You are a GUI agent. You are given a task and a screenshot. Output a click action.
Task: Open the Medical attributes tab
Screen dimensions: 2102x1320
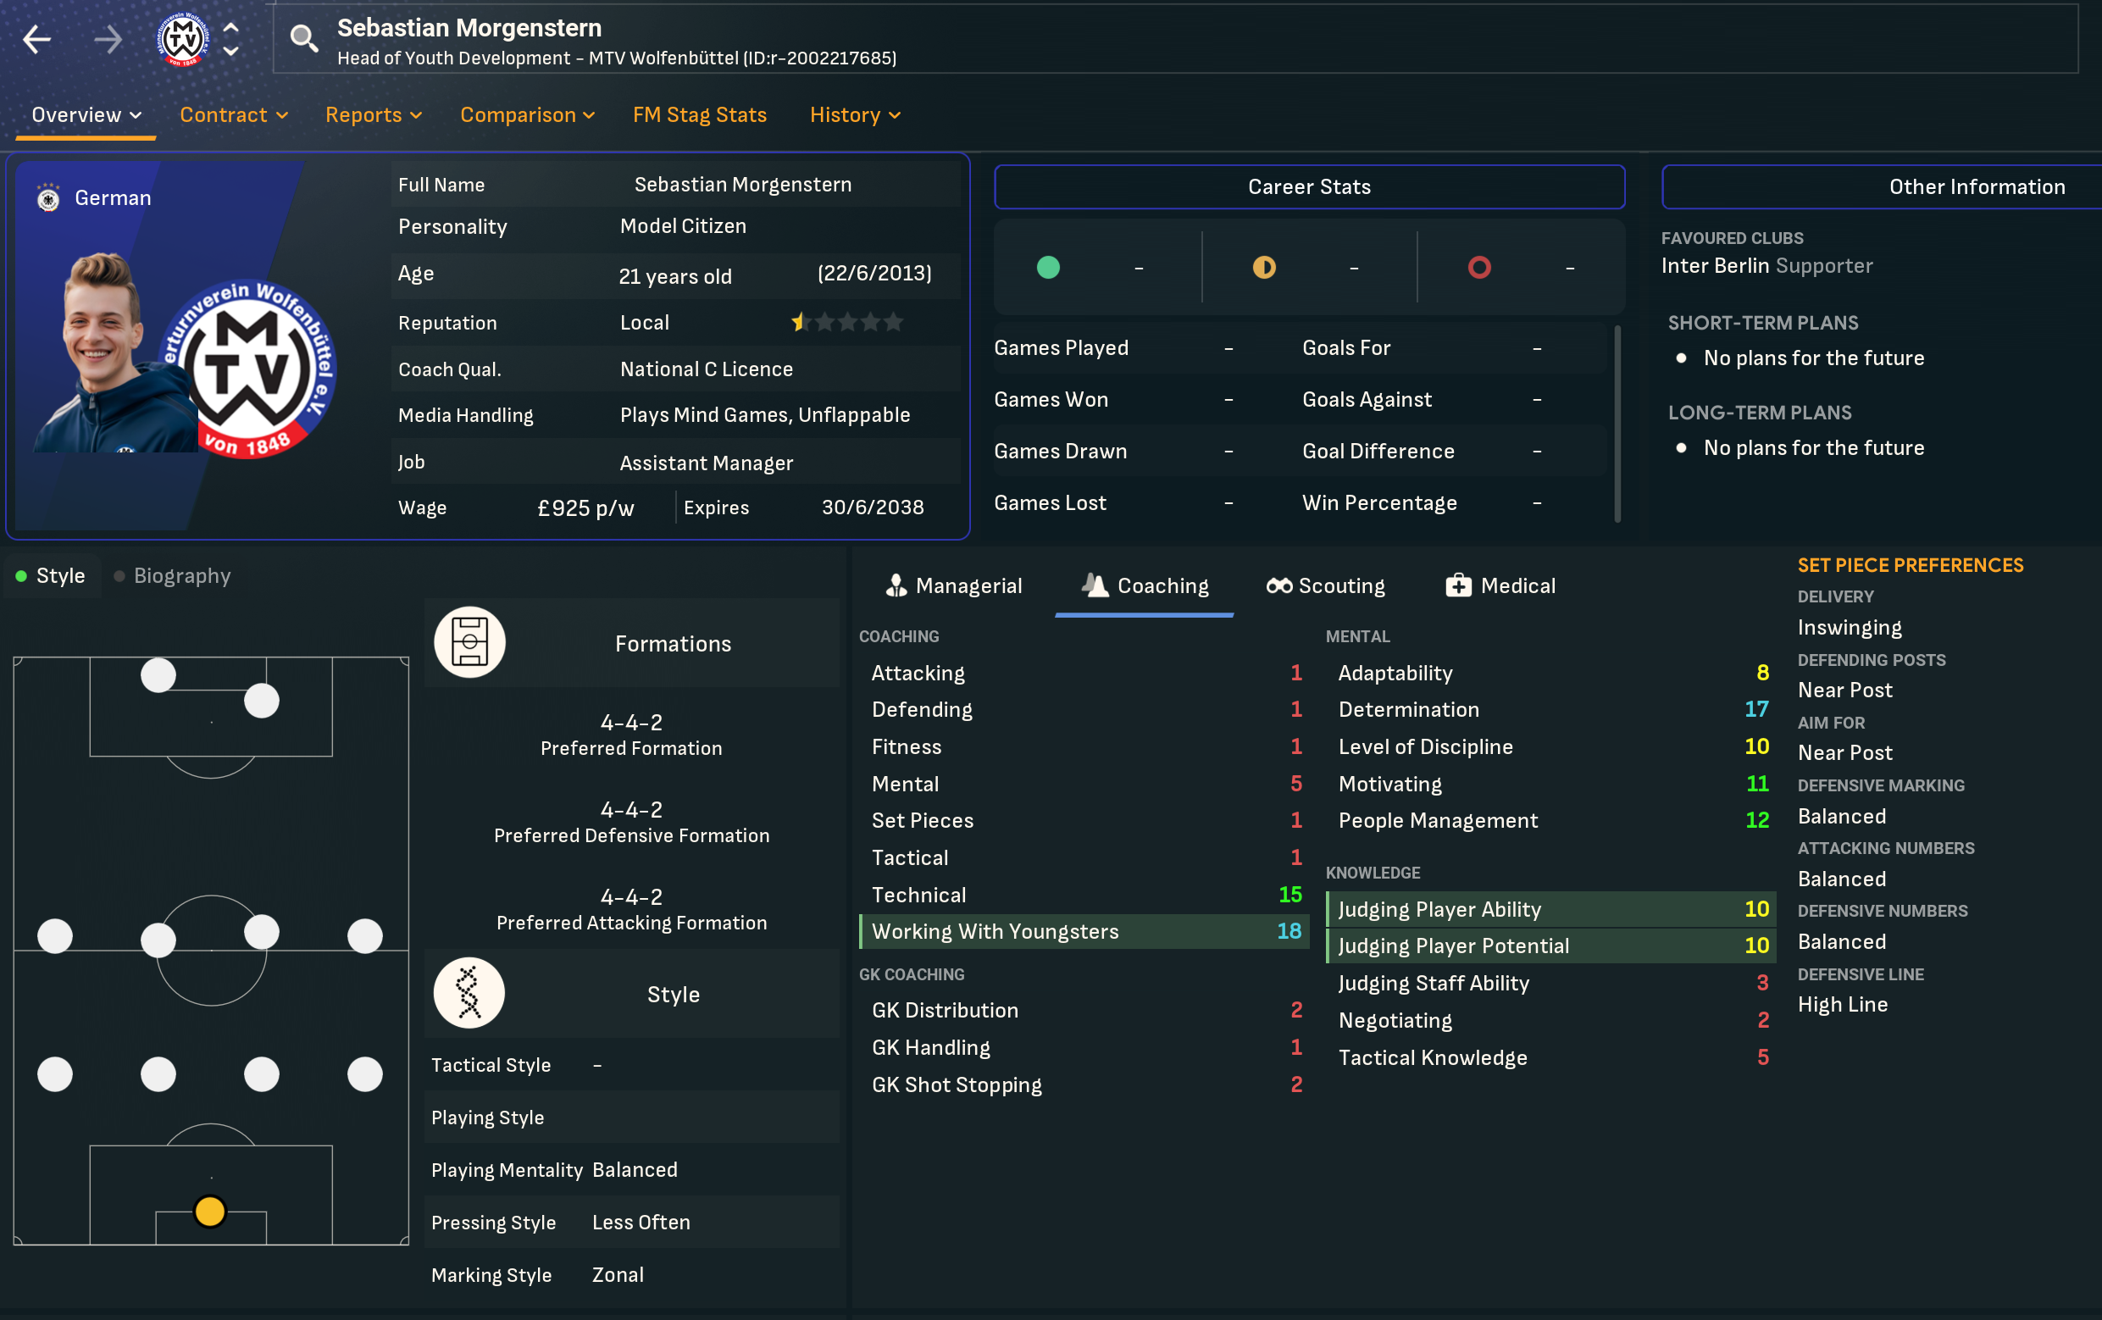point(1500,585)
